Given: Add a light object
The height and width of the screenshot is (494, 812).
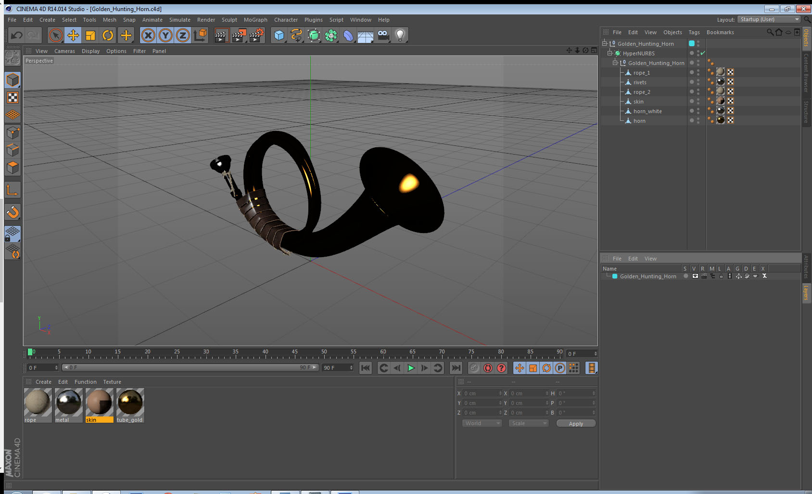Looking at the screenshot, I should (400, 35).
